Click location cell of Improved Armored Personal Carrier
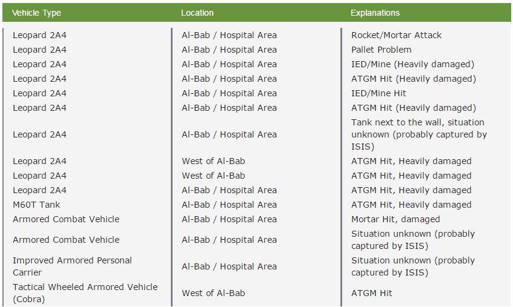The height and width of the screenshot is (307, 513). point(229,266)
